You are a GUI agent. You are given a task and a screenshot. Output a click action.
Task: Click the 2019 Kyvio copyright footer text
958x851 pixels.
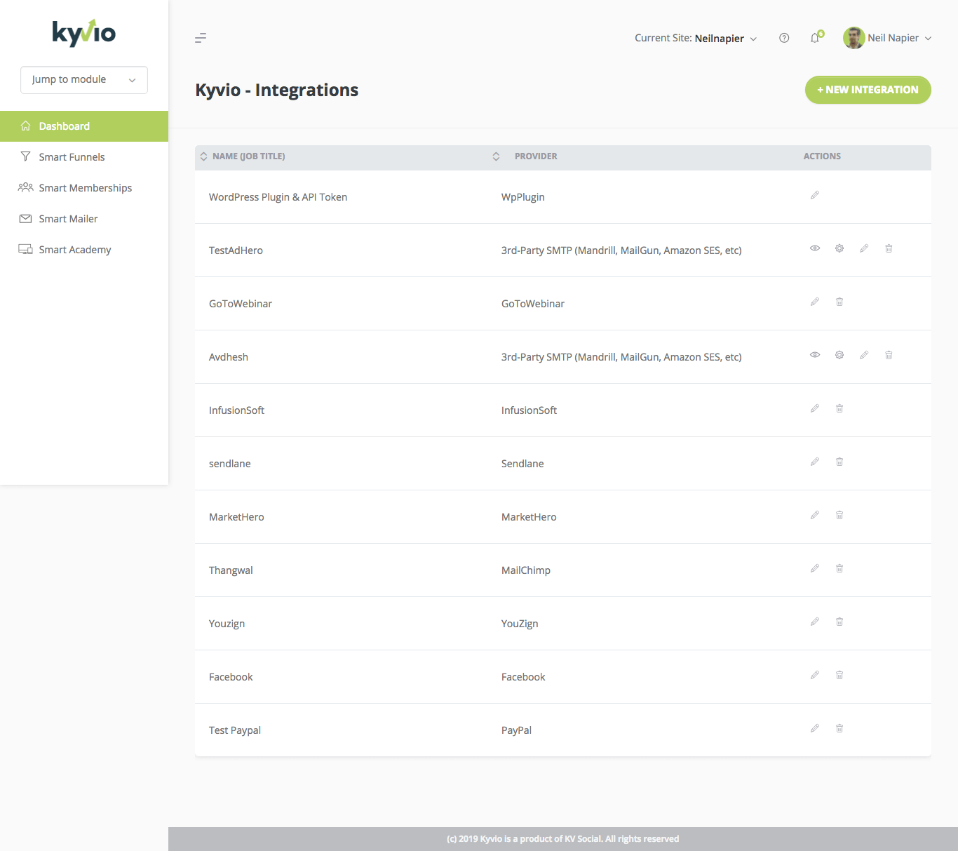(562, 838)
